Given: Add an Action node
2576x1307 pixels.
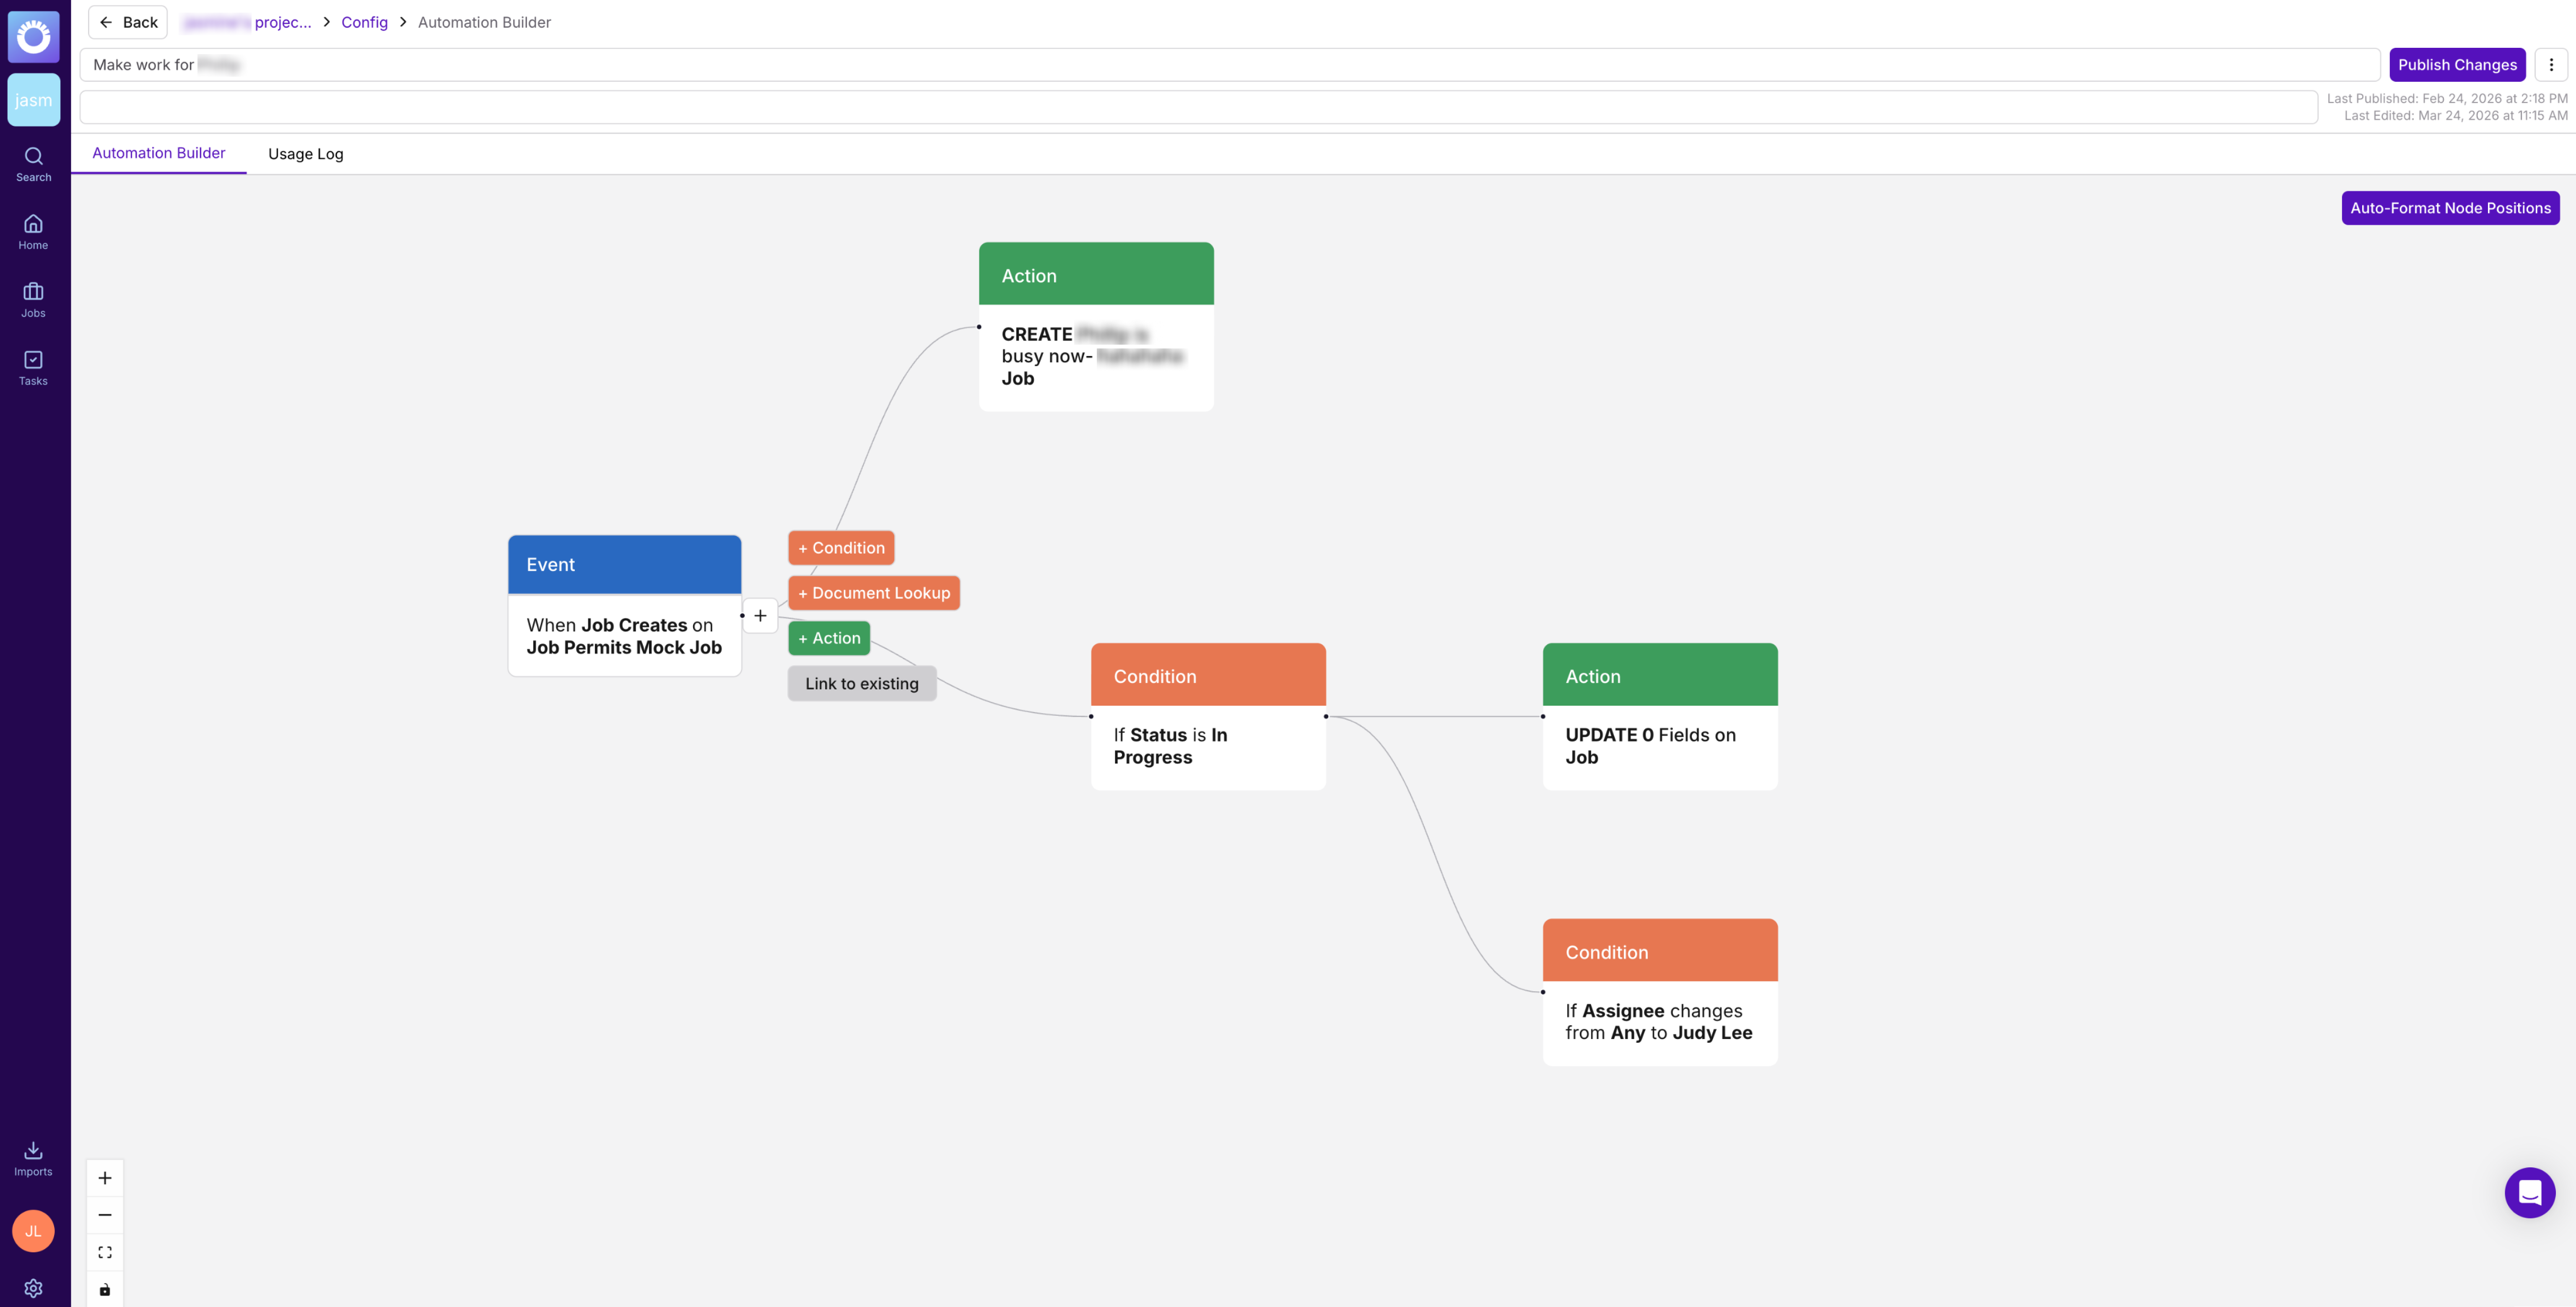Looking at the screenshot, I should [829, 638].
